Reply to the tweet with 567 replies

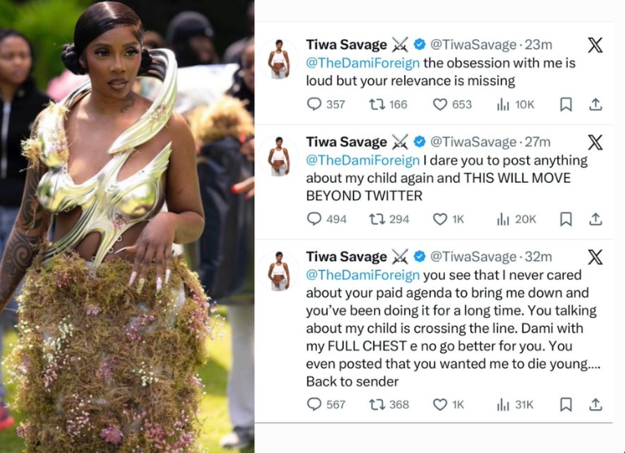tap(315, 404)
